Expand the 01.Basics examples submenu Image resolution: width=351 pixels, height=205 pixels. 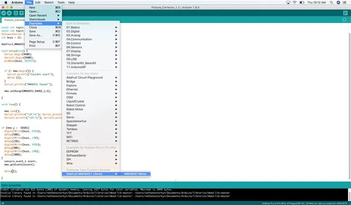point(91,27)
